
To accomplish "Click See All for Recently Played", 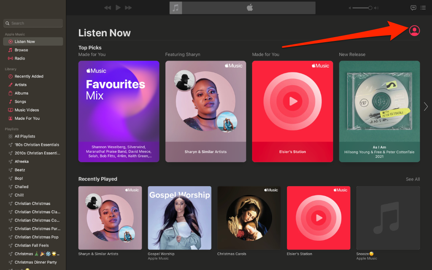I will click(413, 179).
